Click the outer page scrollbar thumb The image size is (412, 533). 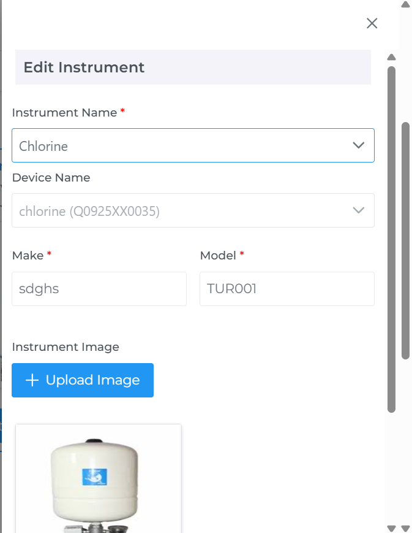pos(405,239)
